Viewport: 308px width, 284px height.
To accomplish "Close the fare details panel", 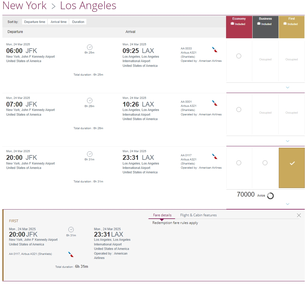I will [299, 215].
